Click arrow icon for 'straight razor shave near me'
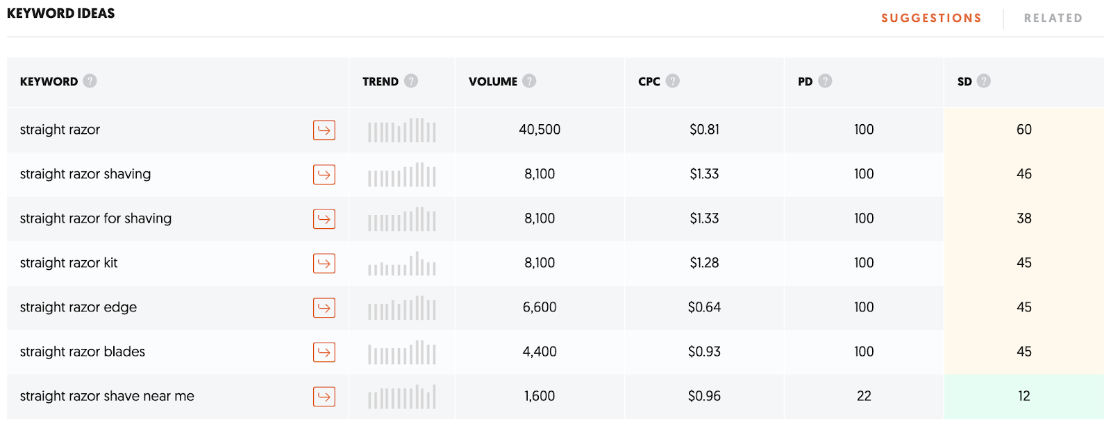 coord(324,397)
